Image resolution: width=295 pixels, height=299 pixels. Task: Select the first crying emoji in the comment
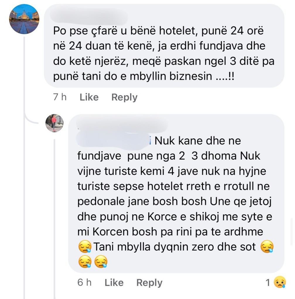tap(85, 246)
